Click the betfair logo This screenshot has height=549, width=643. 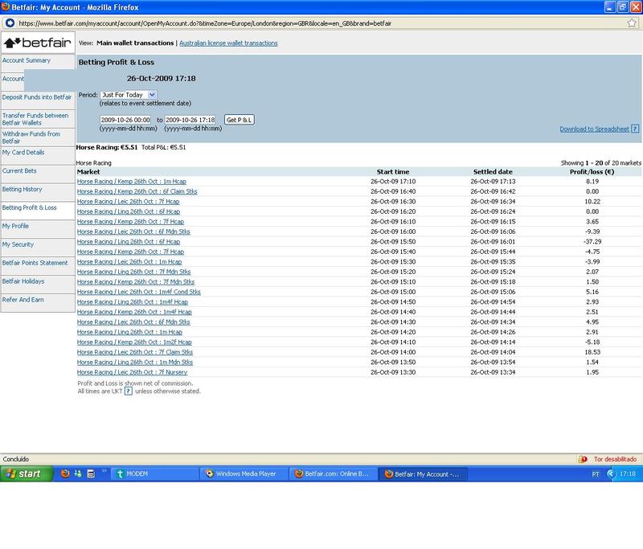(38, 43)
